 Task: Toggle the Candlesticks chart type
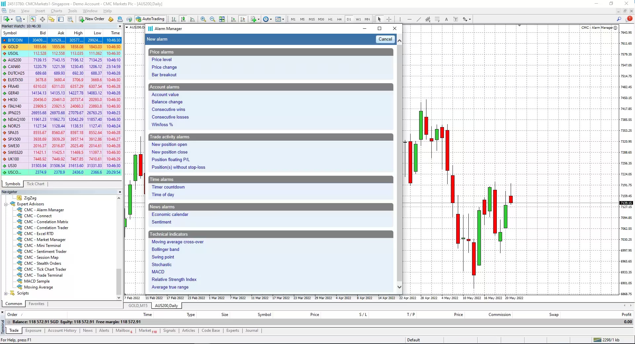183,19
